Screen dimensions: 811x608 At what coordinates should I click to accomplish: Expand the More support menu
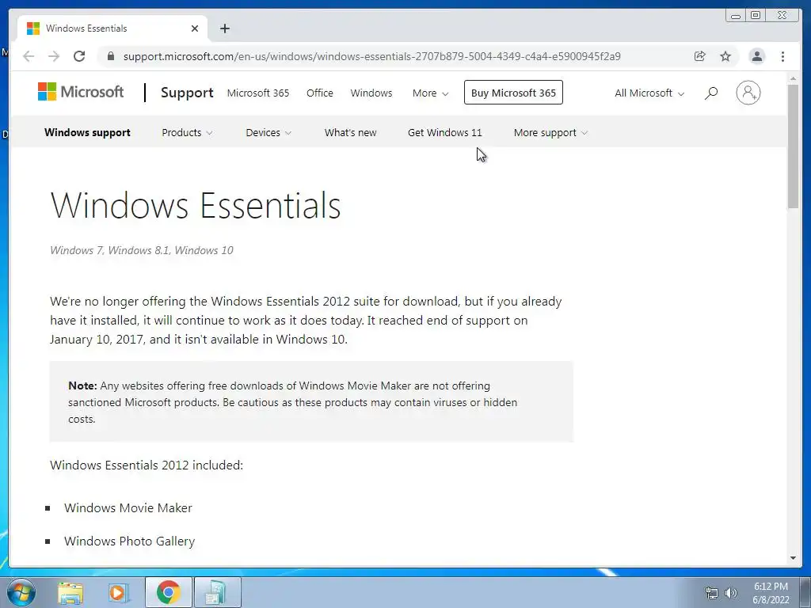[550, 132]
